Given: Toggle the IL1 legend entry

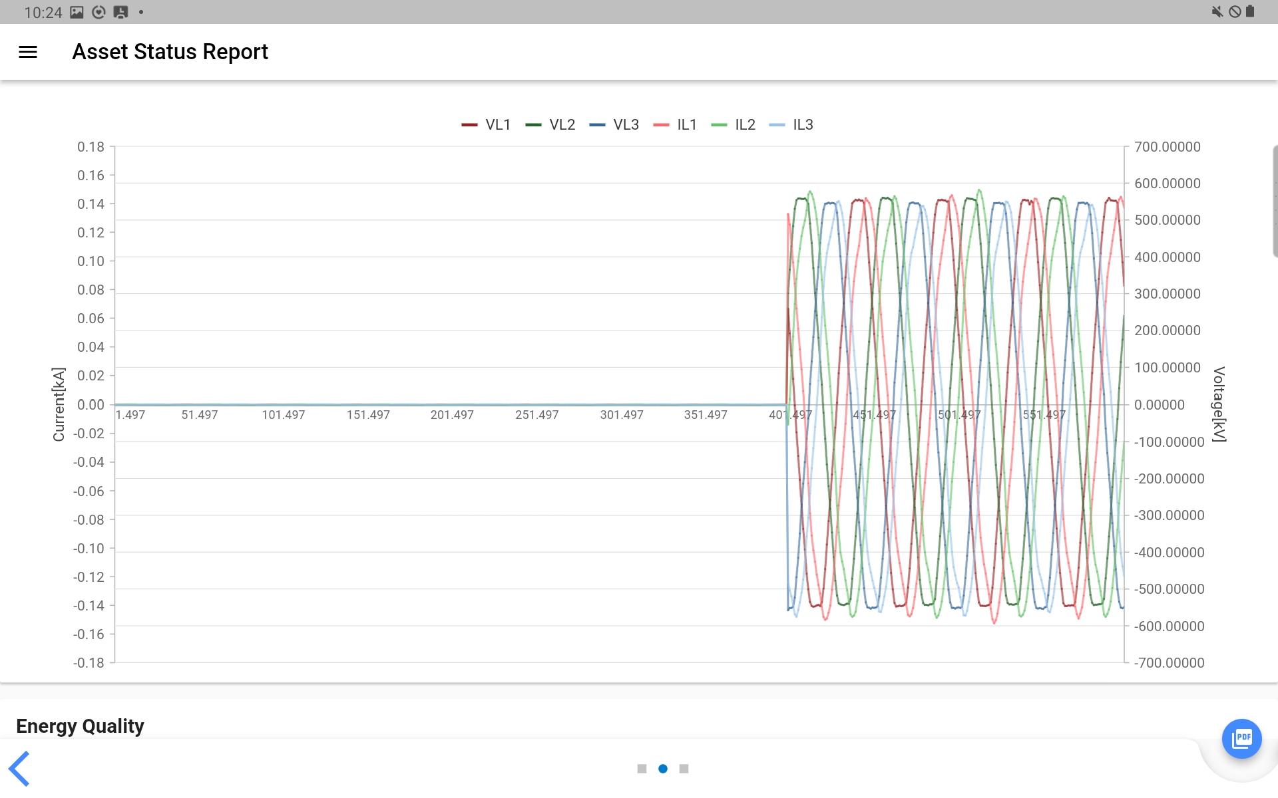Looking at the screenshot, I should pos(678,124).
